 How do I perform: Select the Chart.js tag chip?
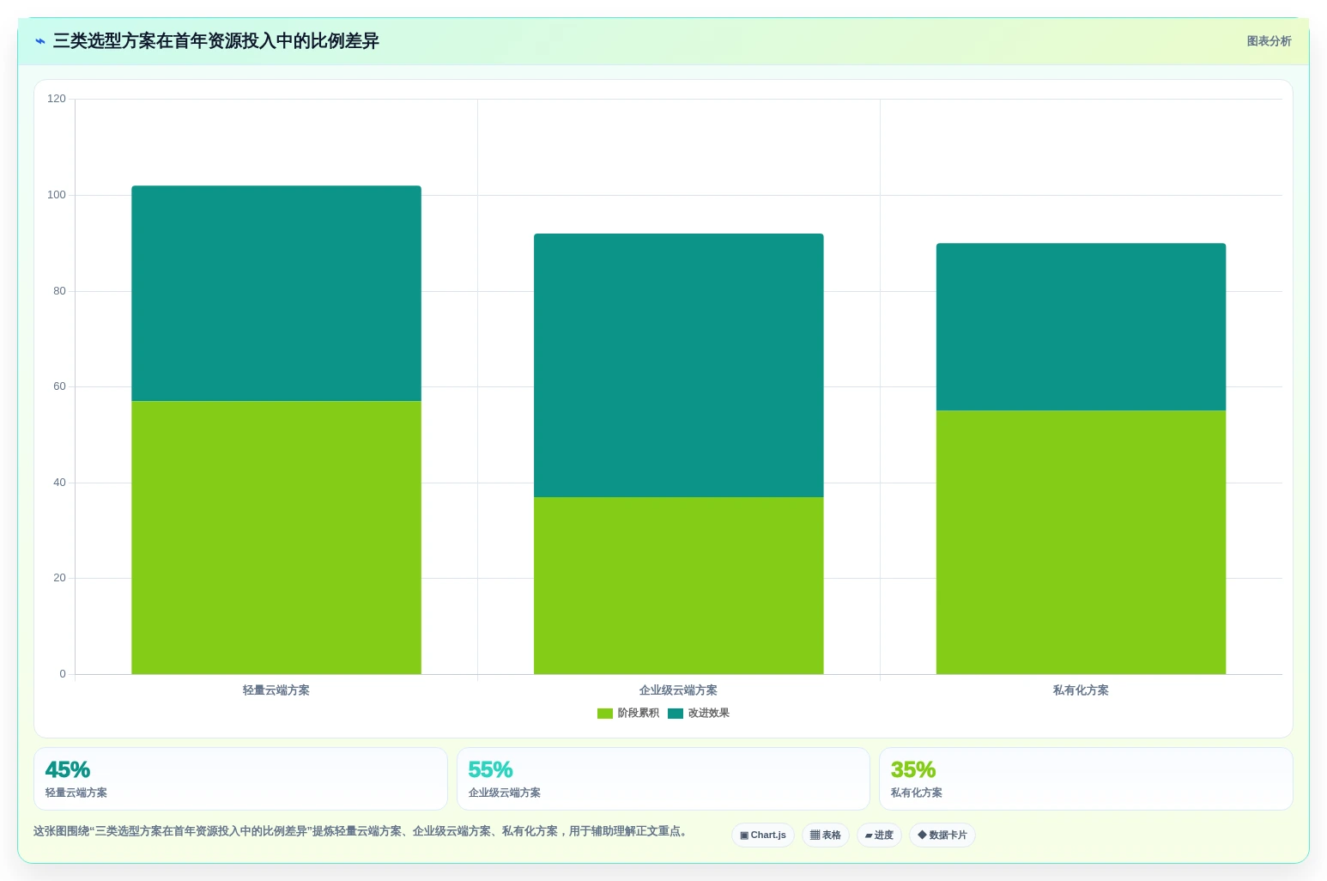click(763, 835)
